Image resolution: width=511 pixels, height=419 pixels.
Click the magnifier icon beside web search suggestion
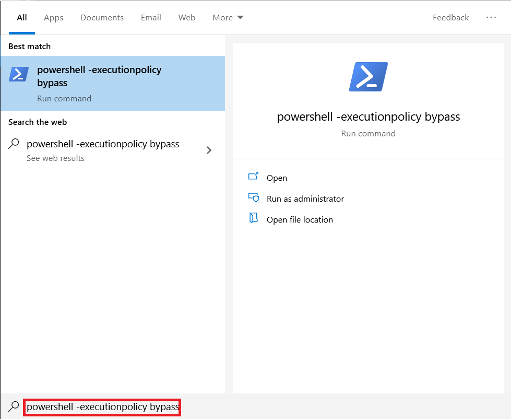click(x=14, y=144)
